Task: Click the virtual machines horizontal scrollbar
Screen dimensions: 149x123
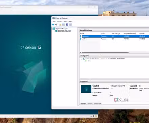Action: (105, 52)
